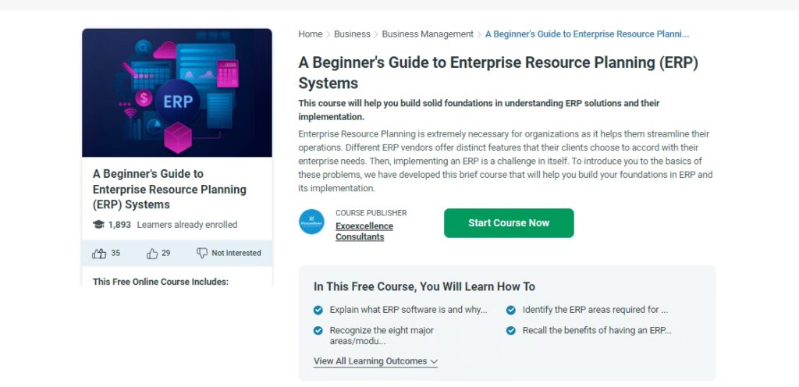Click the current course breadcrumb title
The height and width of the screenshot is (387, 799).
[x=587, y=34]
